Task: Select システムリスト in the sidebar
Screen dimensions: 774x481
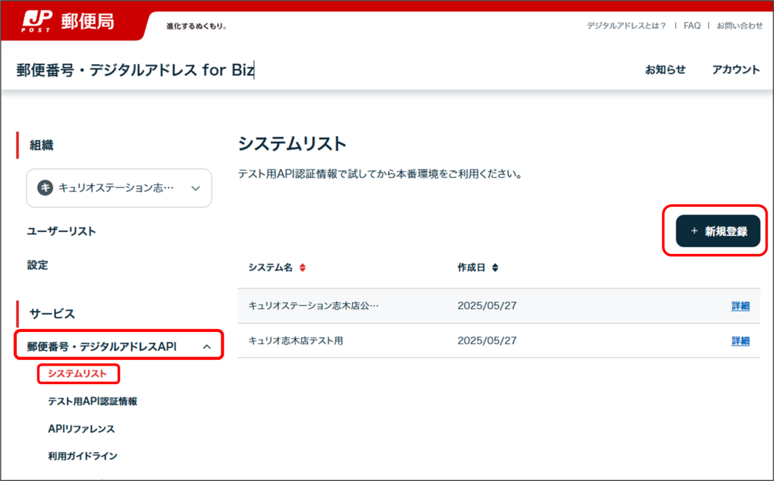Action: pos(78,374)
